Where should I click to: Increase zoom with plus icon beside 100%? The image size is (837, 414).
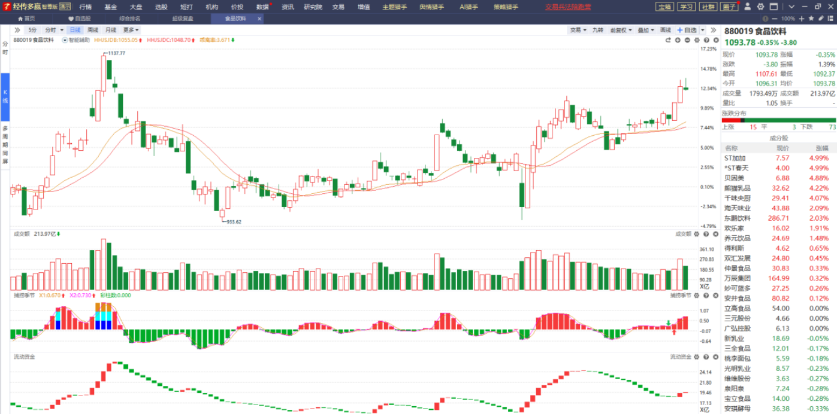pyautogui.click(x=802, y=19)
